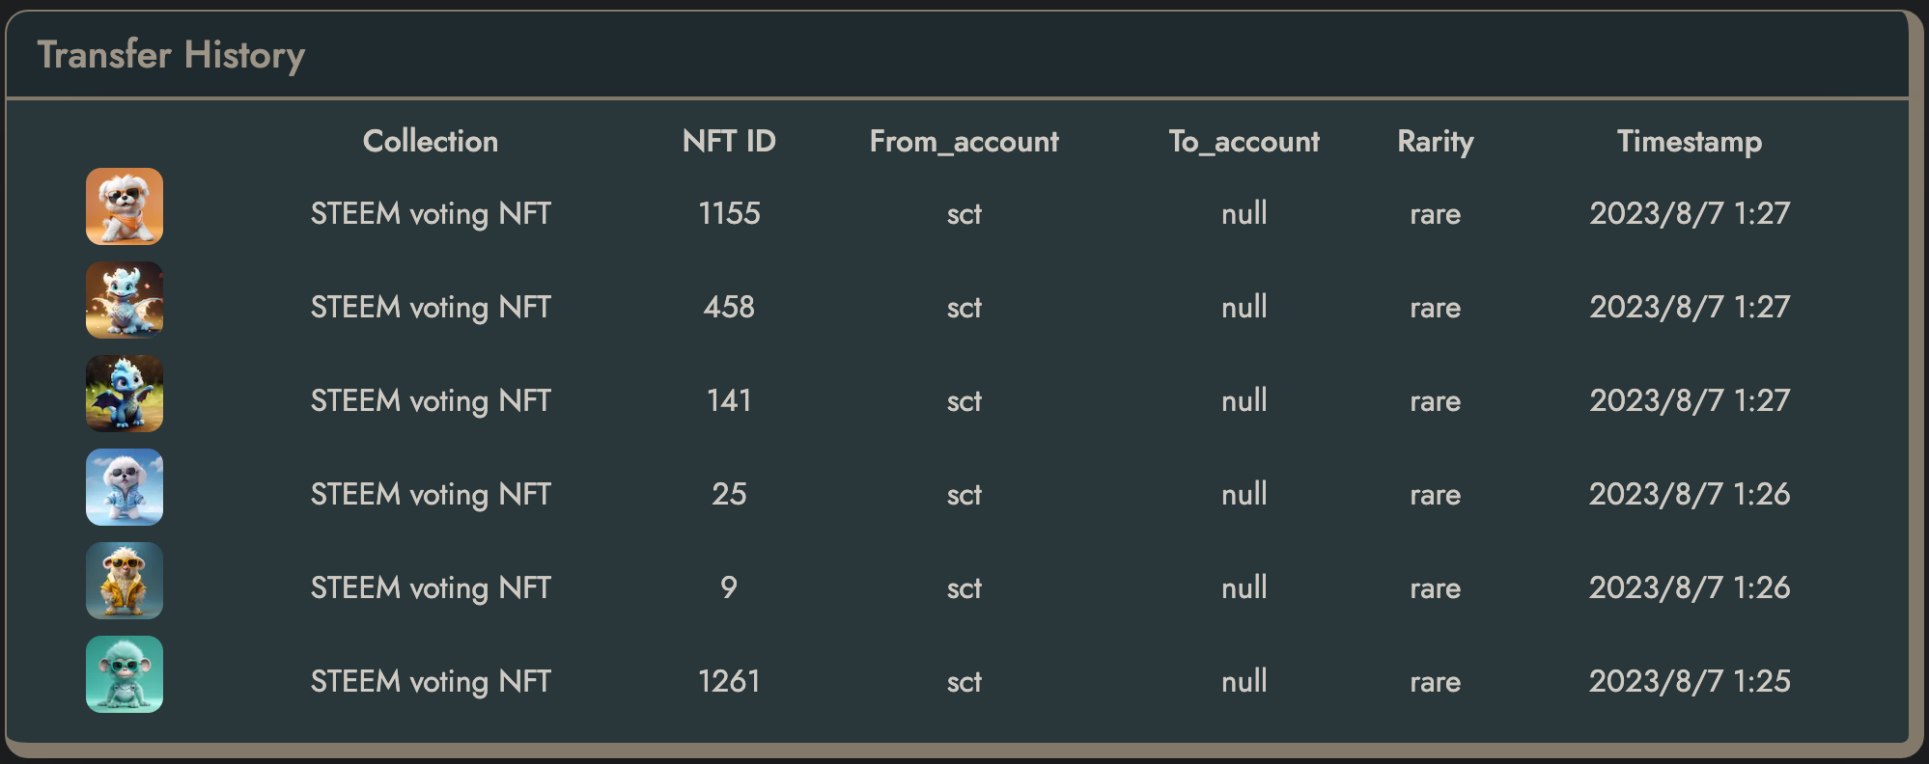Viewport: 1929px width, 764px height.
Task: Select NFT ID 458 cell
Action: coord(729,307)
